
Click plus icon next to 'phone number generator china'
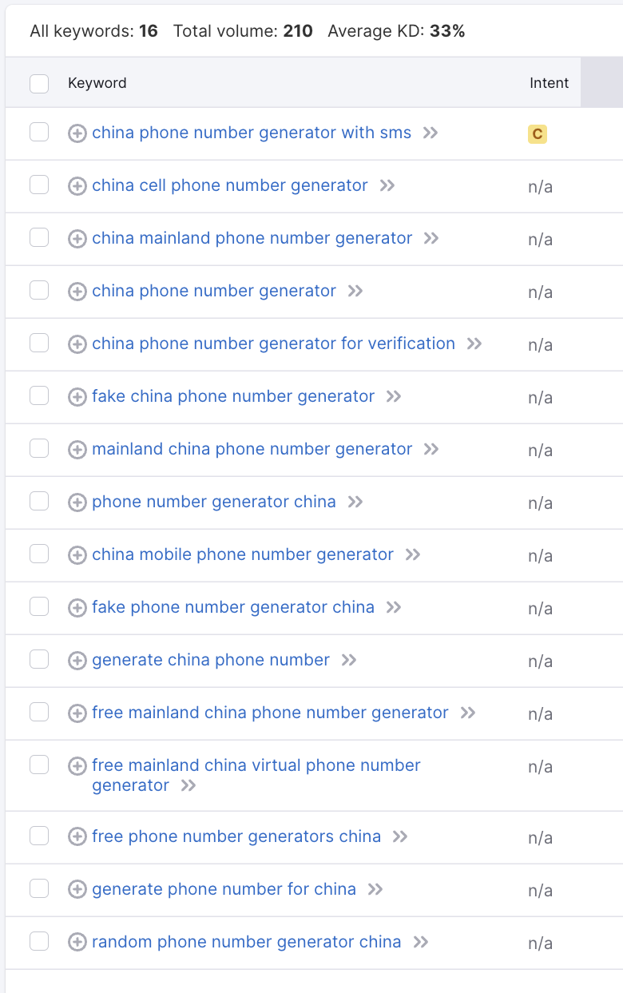[77, 502]
